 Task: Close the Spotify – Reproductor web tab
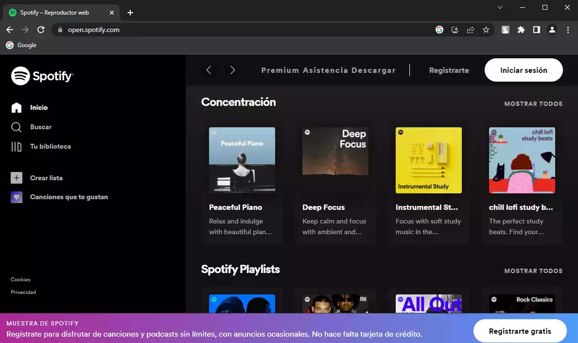(112, 13)
